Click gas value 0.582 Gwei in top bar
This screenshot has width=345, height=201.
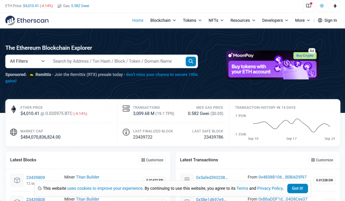[80, 6]
